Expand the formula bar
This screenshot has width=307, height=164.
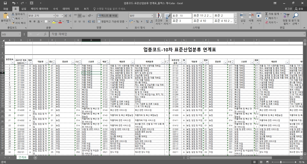click(x=304, y=34)
